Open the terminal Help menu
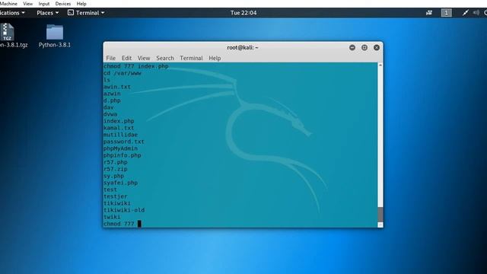 pos(215,58)
